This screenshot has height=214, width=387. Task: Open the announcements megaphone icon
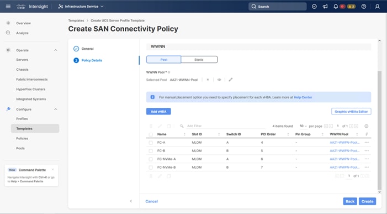pyautogui.click(x=325, y=7)
